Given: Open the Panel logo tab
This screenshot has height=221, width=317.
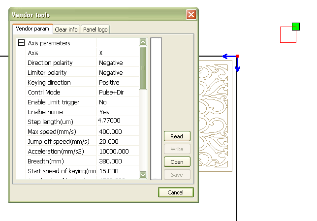Looking at the screenshot, I should (x=95, y=30).
